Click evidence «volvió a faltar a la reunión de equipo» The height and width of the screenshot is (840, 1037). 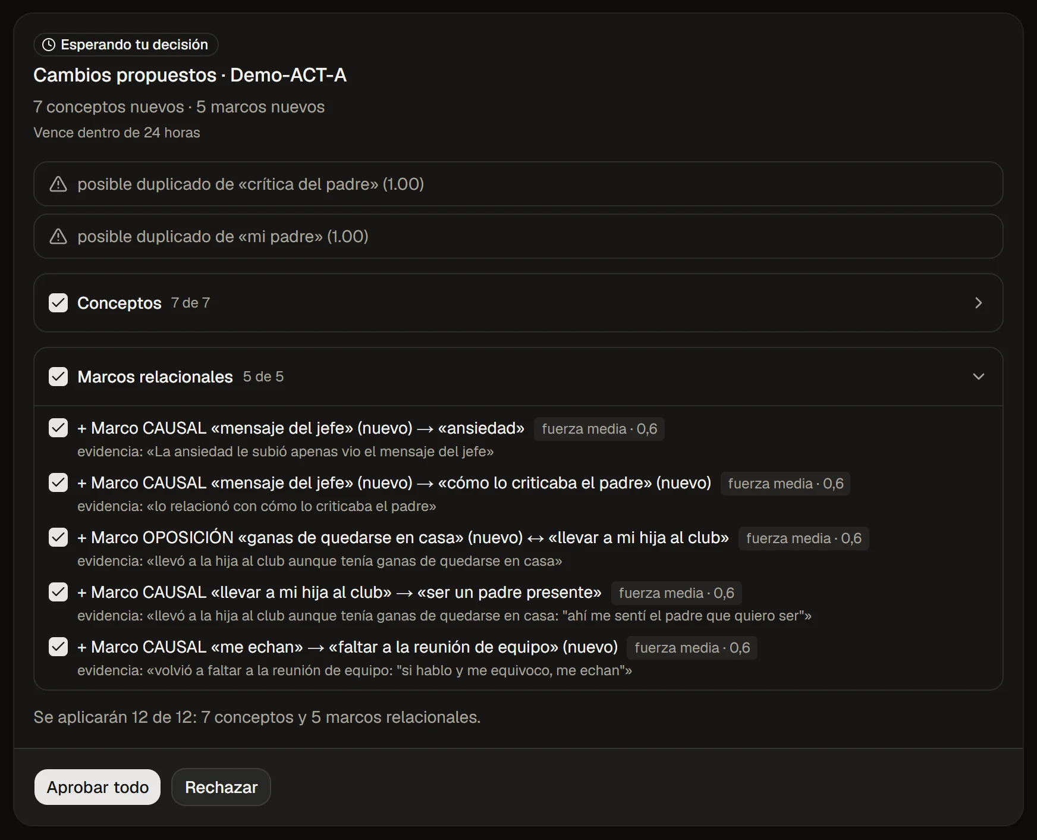tap(354, 670)
